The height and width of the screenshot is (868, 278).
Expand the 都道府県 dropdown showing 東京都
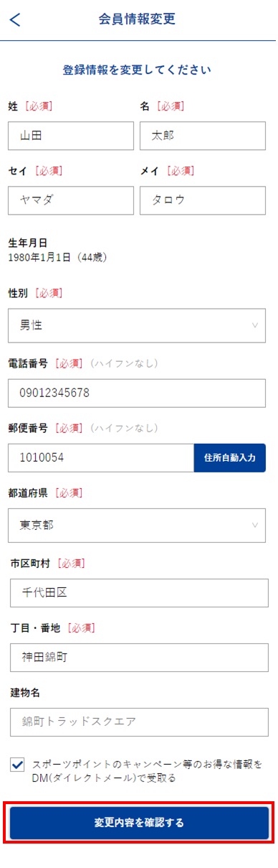point(137,525)
